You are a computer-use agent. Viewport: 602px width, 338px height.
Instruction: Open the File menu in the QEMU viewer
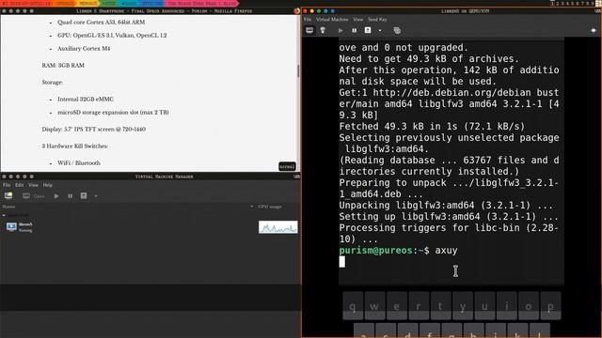[x=308, y=19]
